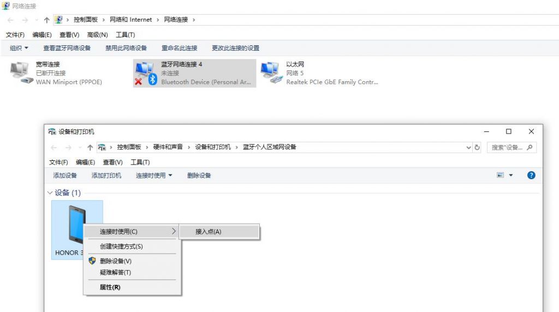Click back arrow in 网络连接 window

[10, 20]
